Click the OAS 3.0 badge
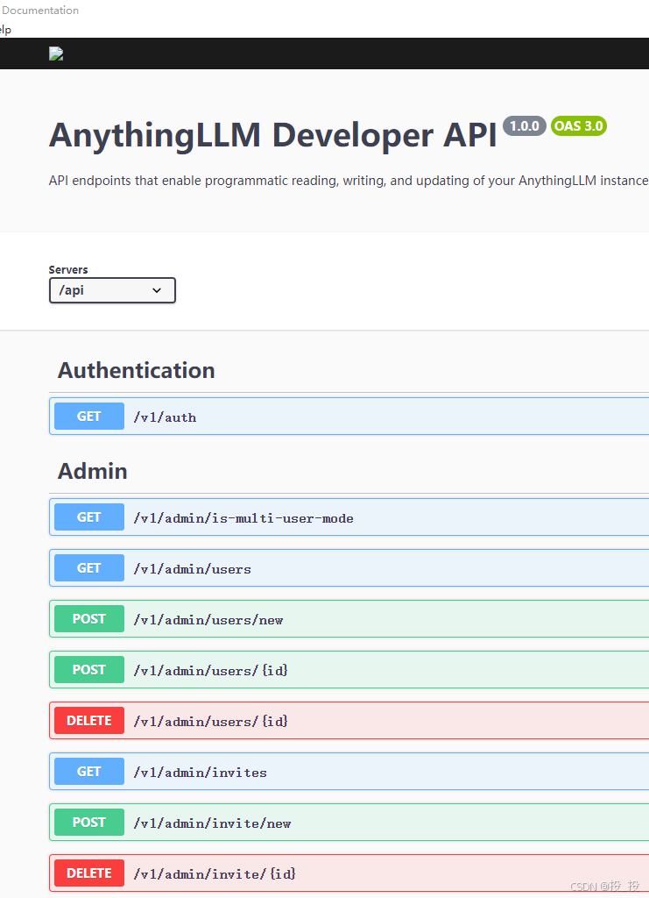Viewport: 649px width, 898px height. pyautogui.click(x=579, y=126)
